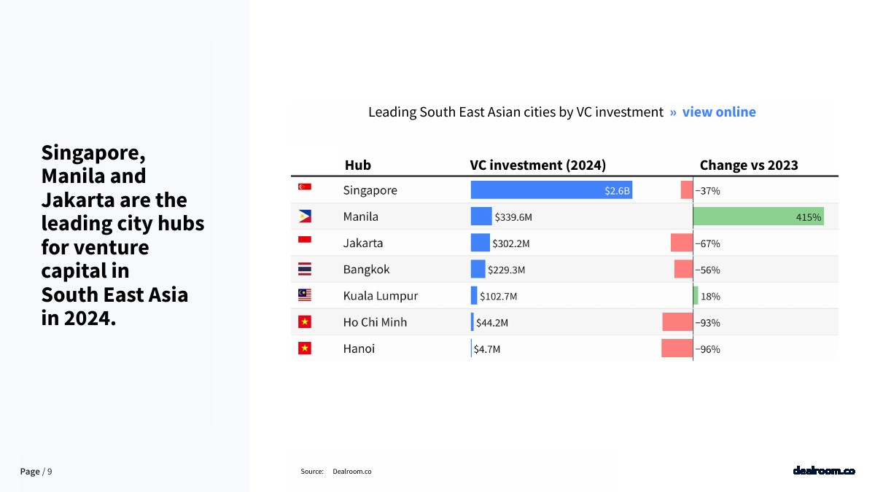Click the "VC investment (2024)" column header
This screenshot has width=875, height=492.
point(537,165)
